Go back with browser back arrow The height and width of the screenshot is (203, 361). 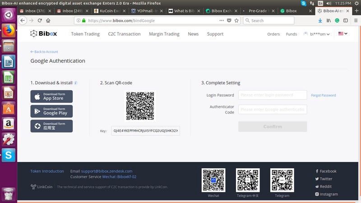pos(22,20)
